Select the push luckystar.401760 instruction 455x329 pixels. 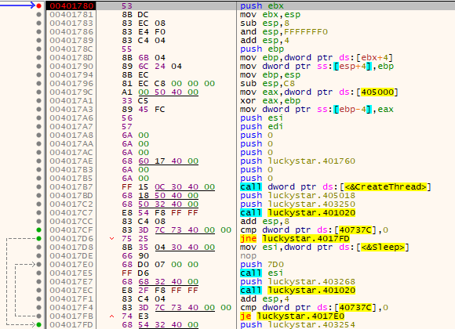(298, 161)
